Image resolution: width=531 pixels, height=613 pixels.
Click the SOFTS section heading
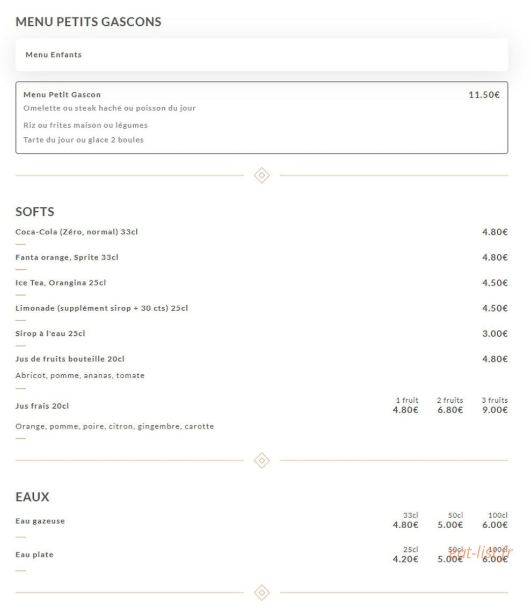35,212
